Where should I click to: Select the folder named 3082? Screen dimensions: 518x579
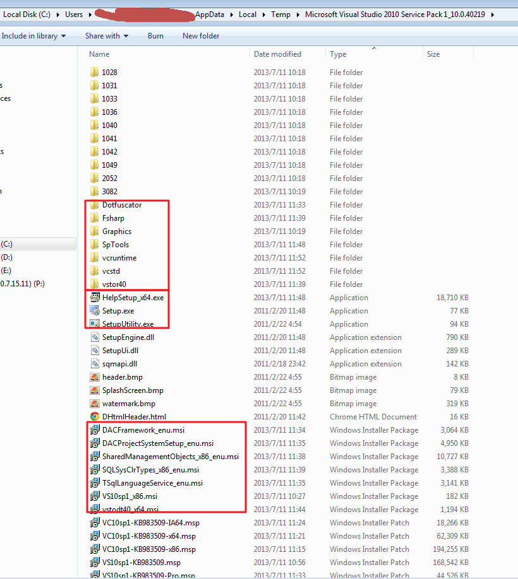tap(109, 191)
